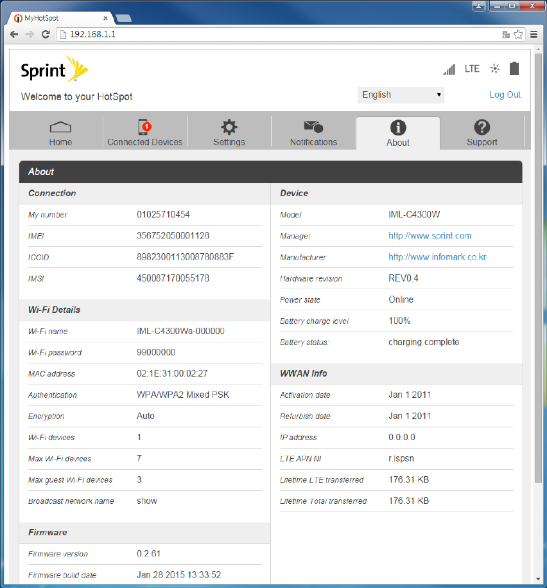
Task: Click the Log Out link
Action: (x=505, y=94)
